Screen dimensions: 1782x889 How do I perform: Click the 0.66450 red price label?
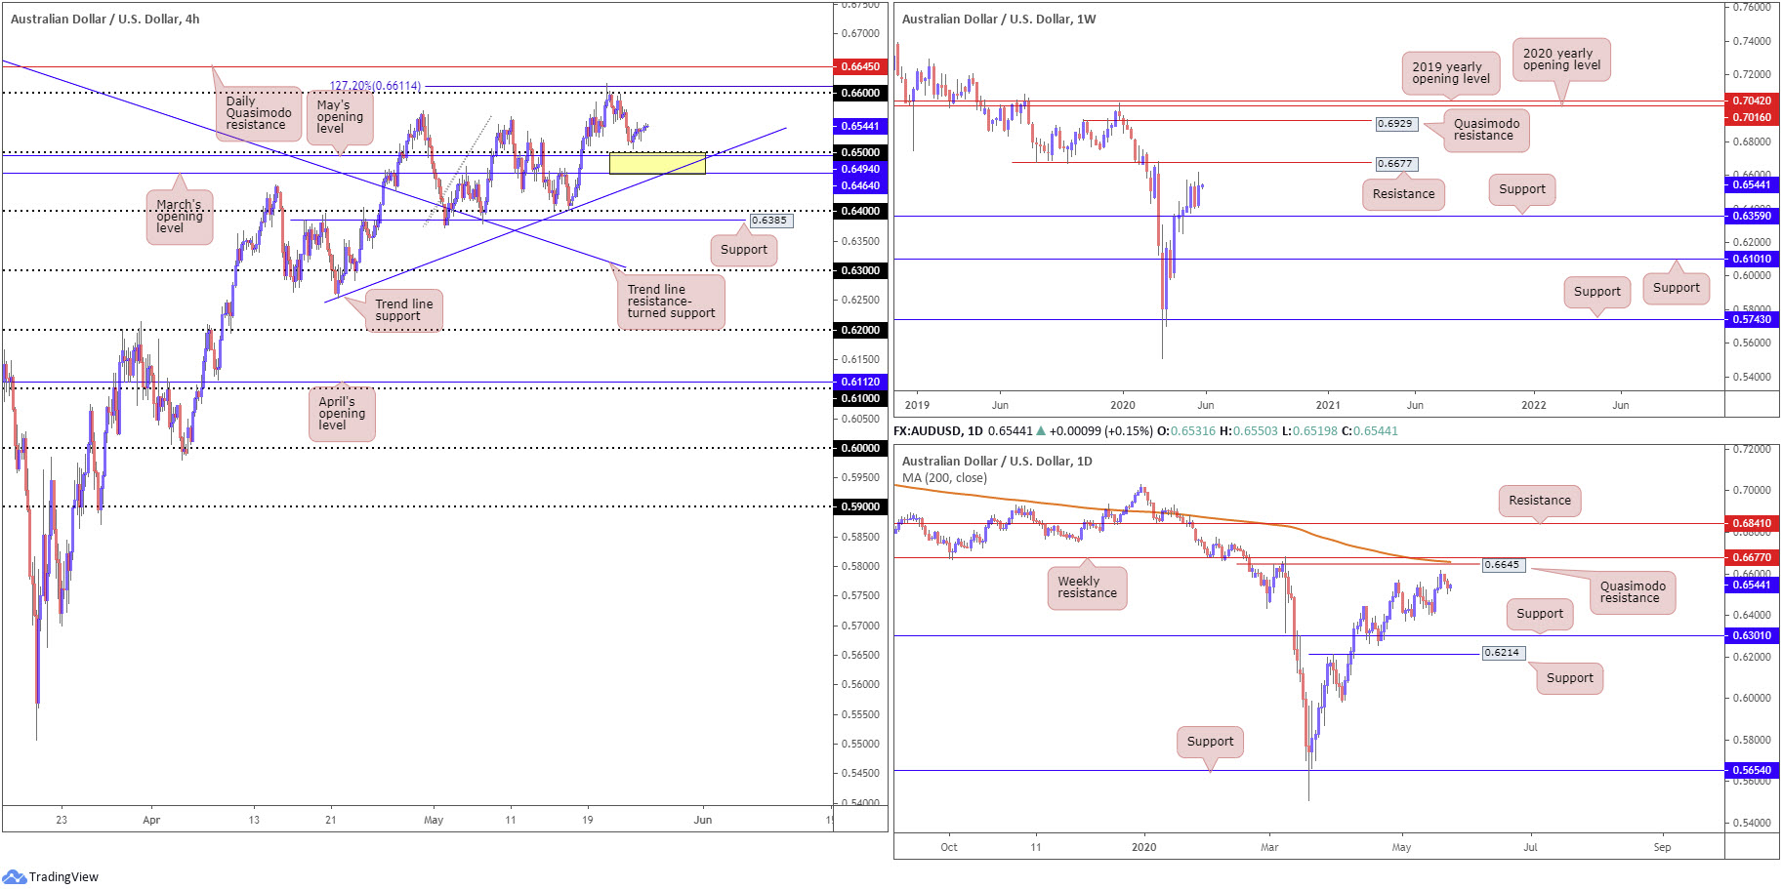[x=860, y=66]
